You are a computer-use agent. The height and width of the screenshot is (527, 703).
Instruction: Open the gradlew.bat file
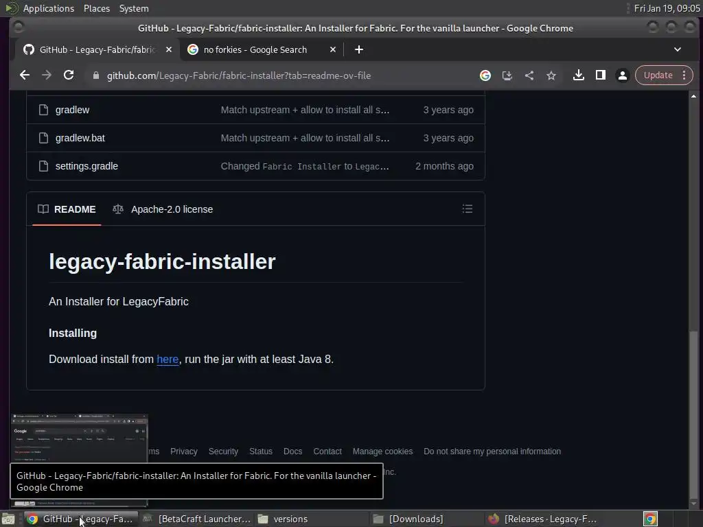pyautogui.click(x=80, y=138)
